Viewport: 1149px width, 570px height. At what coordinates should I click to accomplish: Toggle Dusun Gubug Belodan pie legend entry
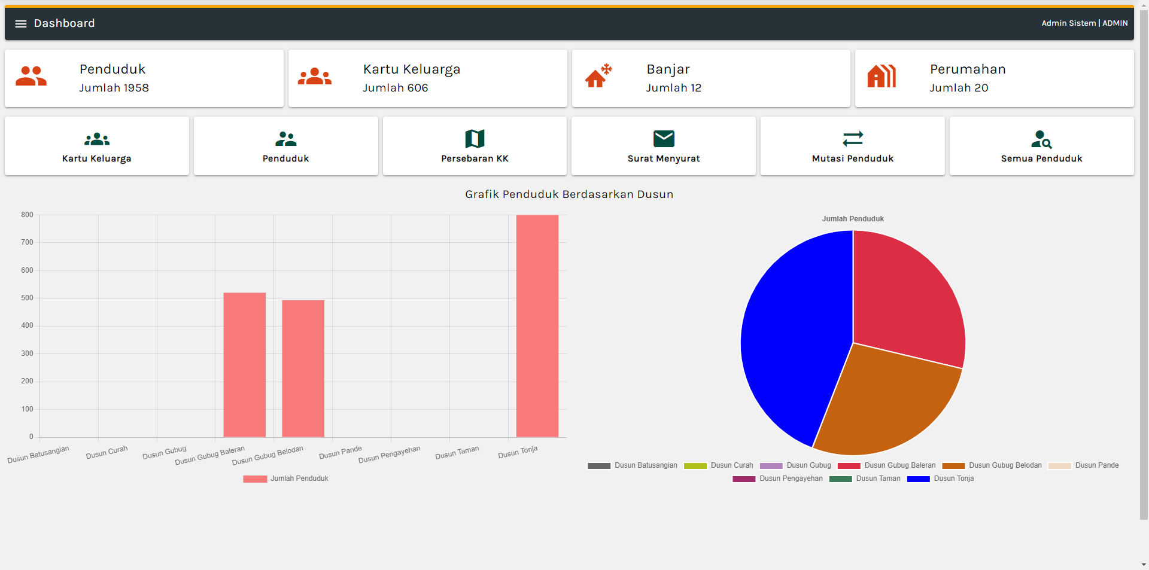point(992,465)
